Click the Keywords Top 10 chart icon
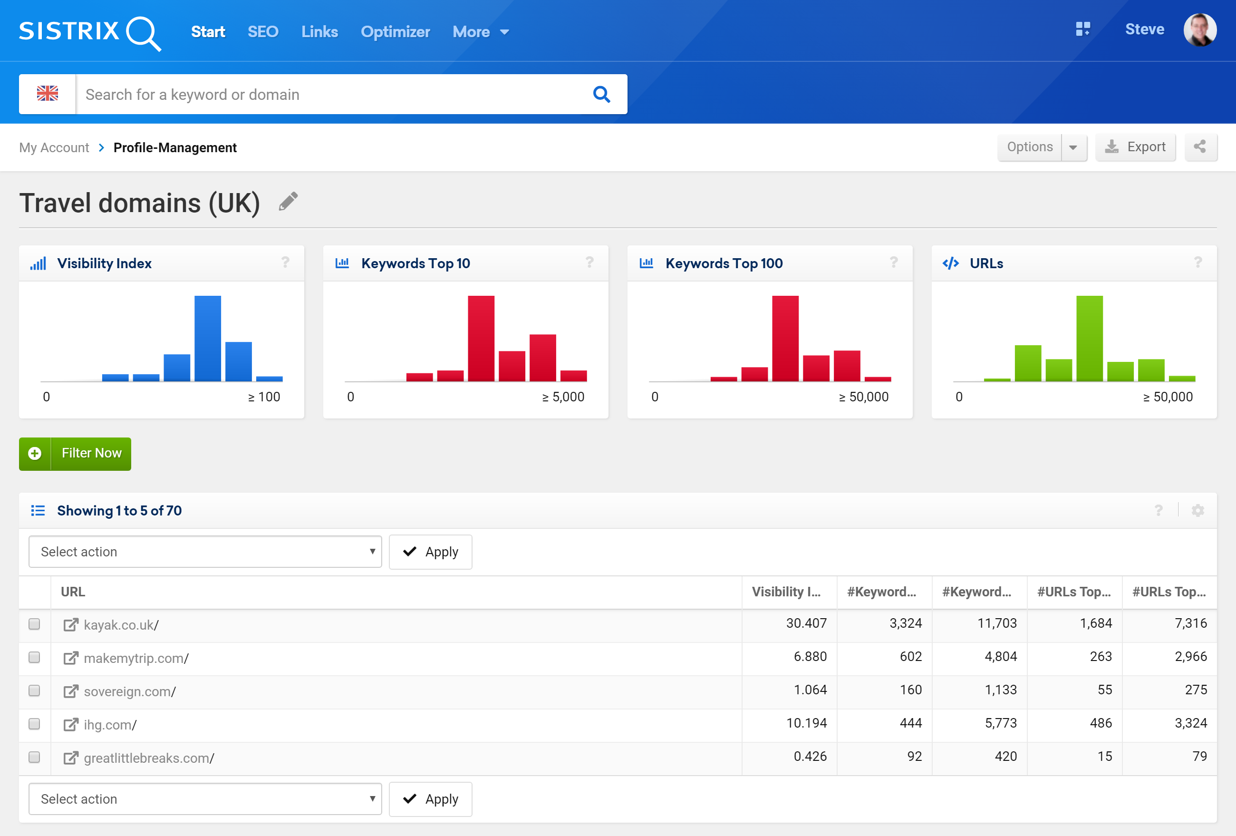The width and height of the screenshot is (1236, 836). [x=342, y=263]
